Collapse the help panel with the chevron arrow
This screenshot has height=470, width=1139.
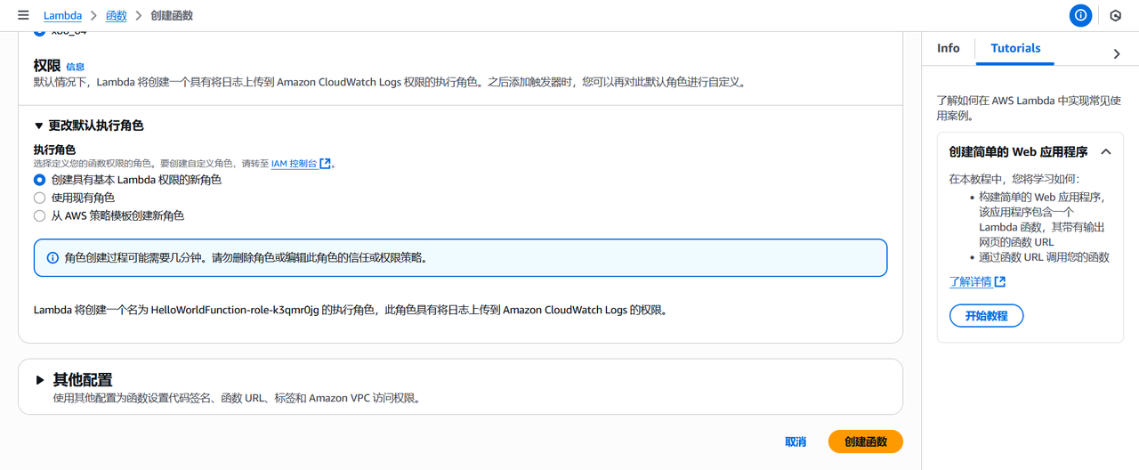(1117, 54)
